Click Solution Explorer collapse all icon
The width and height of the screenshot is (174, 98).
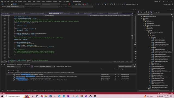[x=146, y=12]
